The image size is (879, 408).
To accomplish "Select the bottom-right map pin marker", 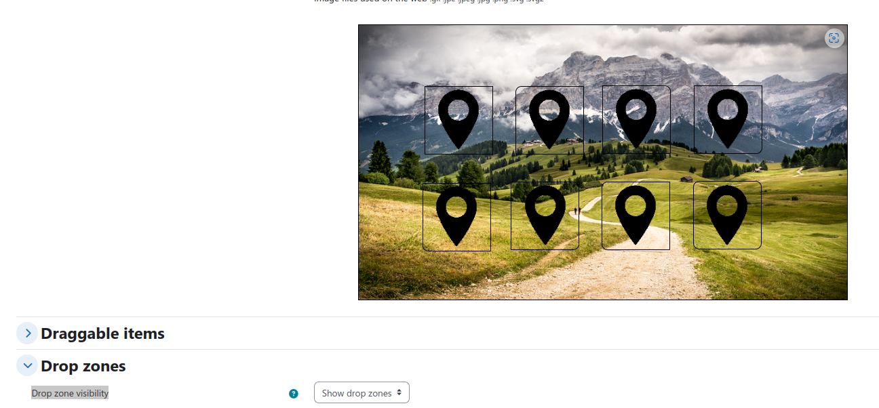I will pos(727,215).
